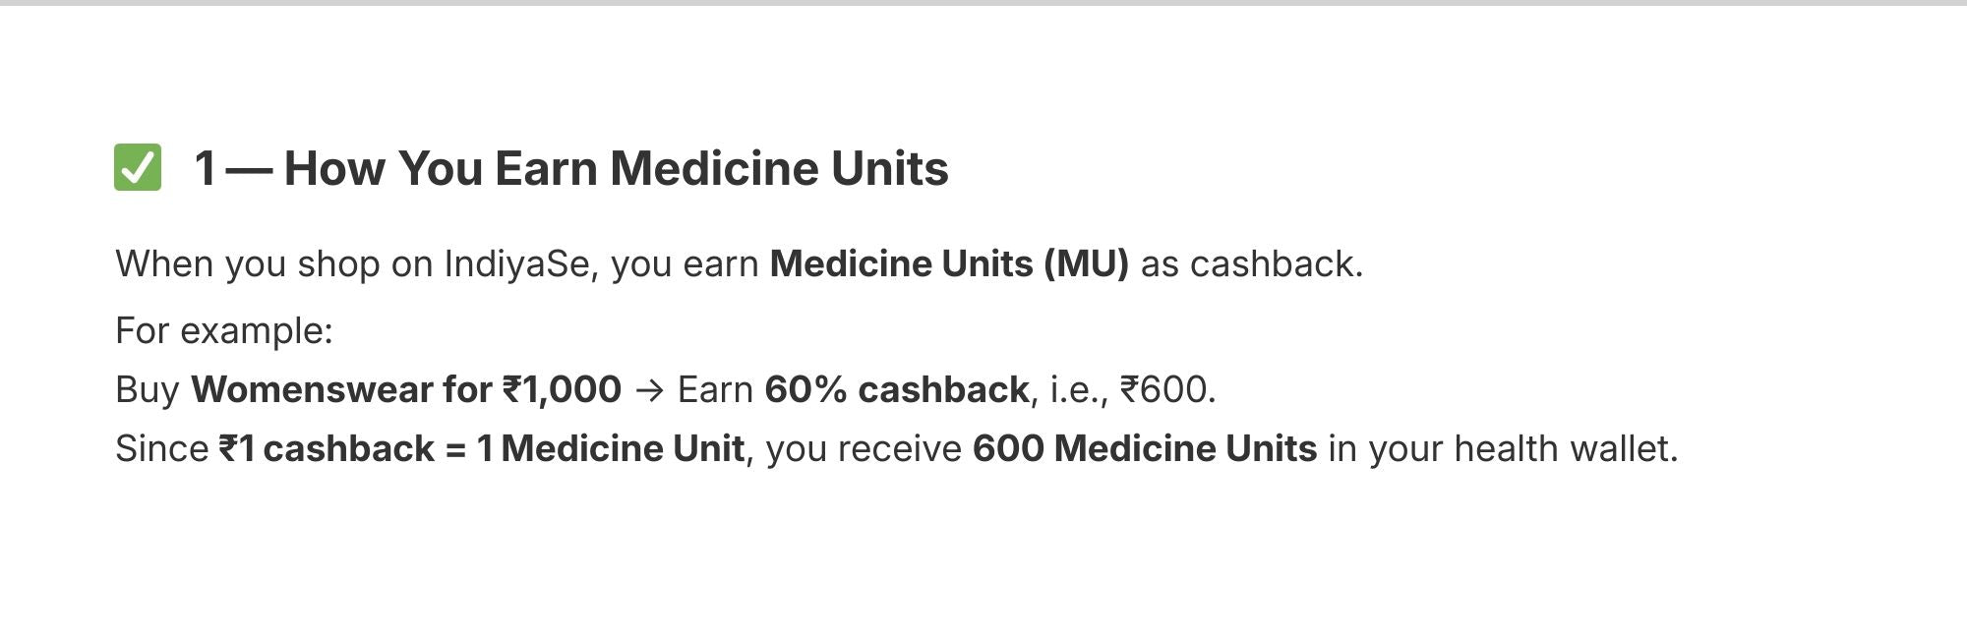Click the phrase as cashback.
This screenshot has height=639, width=1967.
[1250, 263]
